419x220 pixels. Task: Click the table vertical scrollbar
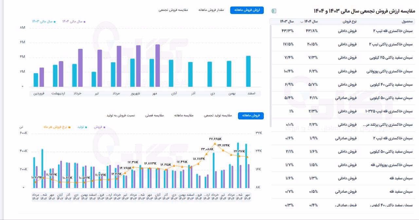click(x=270, y=76)
